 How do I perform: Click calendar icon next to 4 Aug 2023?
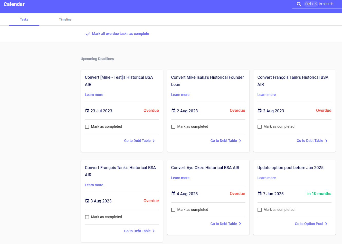(x=173, y=193)
